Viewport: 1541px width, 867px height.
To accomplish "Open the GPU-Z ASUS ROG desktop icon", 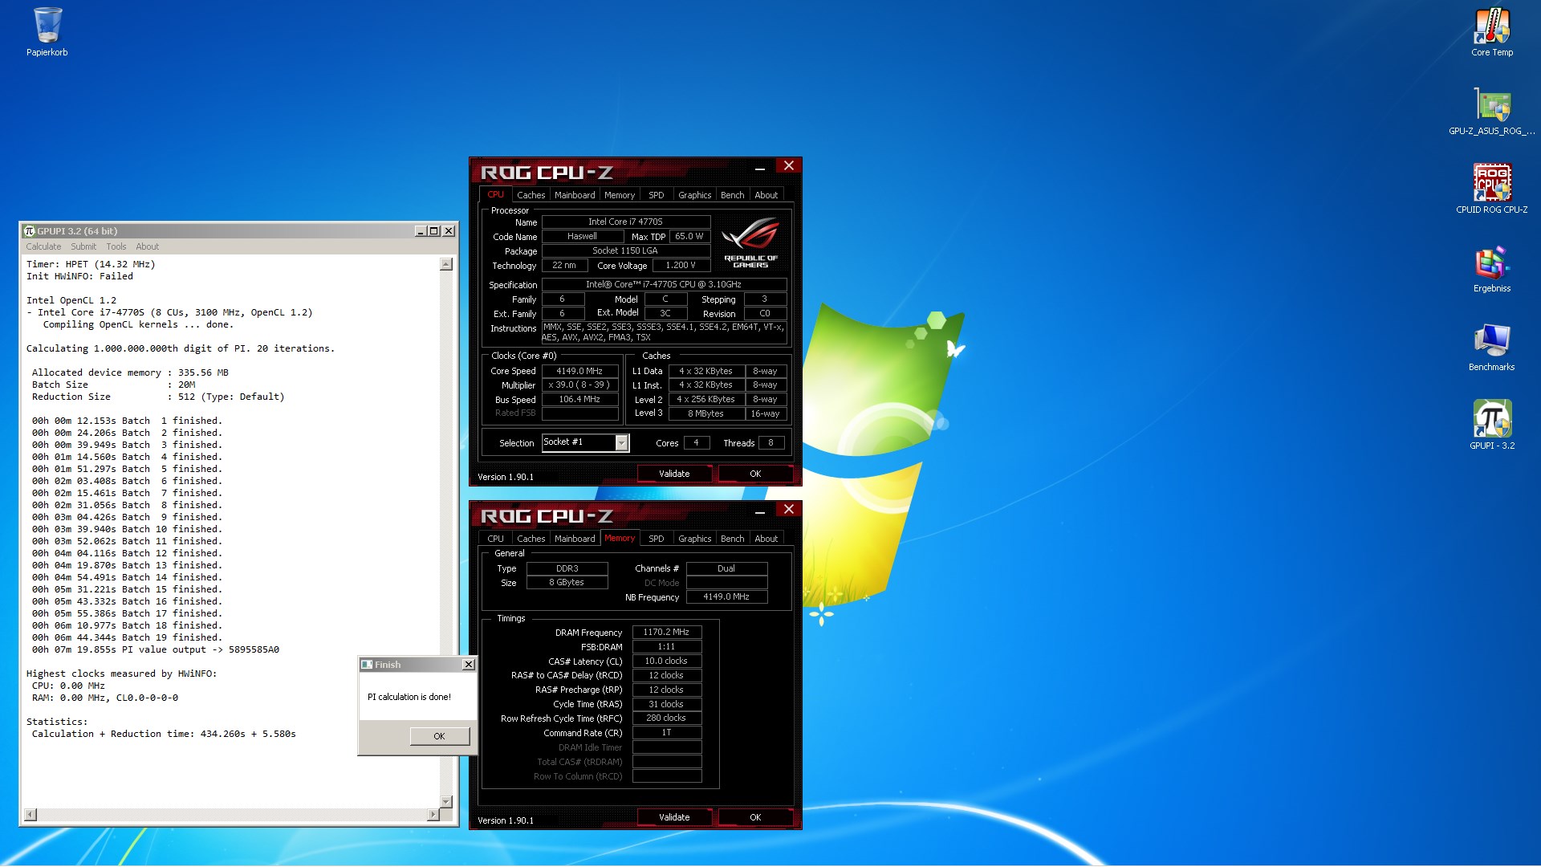I will coord(1492,111).
